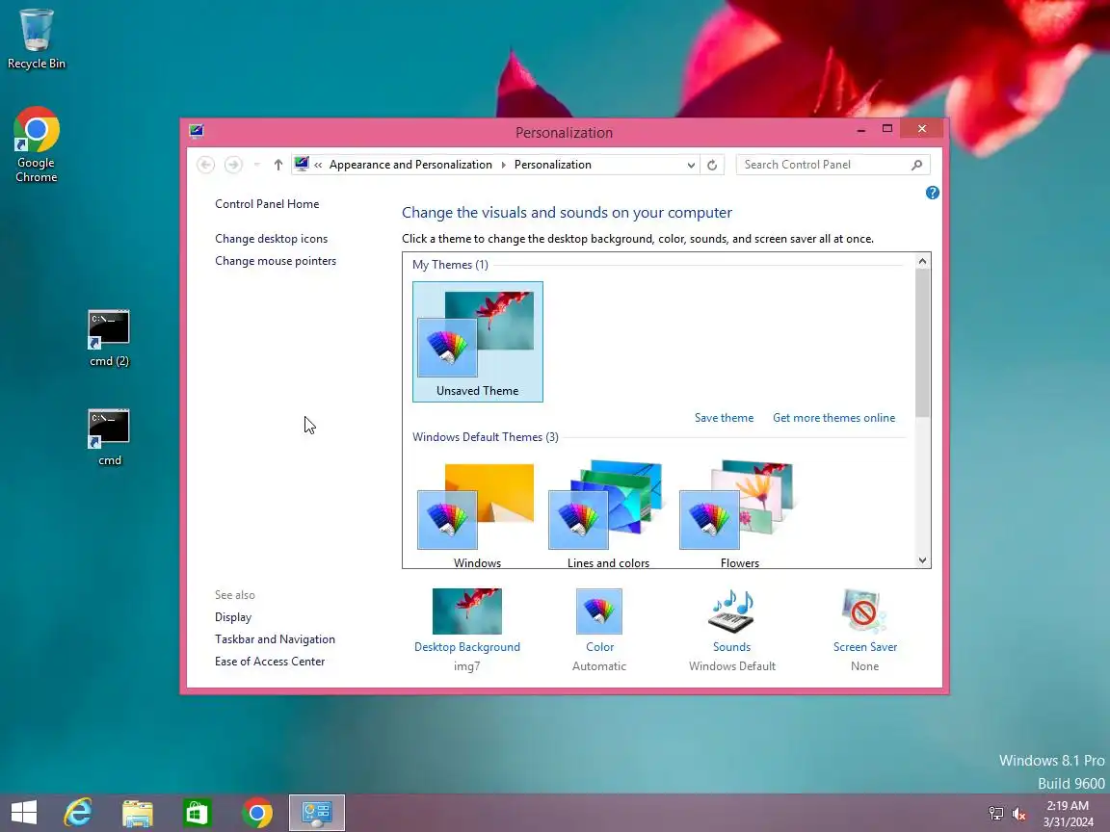This screenshot has height=832, width=1110.
Task: Click the theme list scroll up arrow
Action: pyautogui.click(x=922, y=261)
